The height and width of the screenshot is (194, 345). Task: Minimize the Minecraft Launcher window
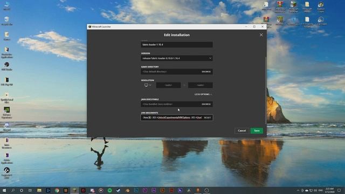click(x=246, y=26)
